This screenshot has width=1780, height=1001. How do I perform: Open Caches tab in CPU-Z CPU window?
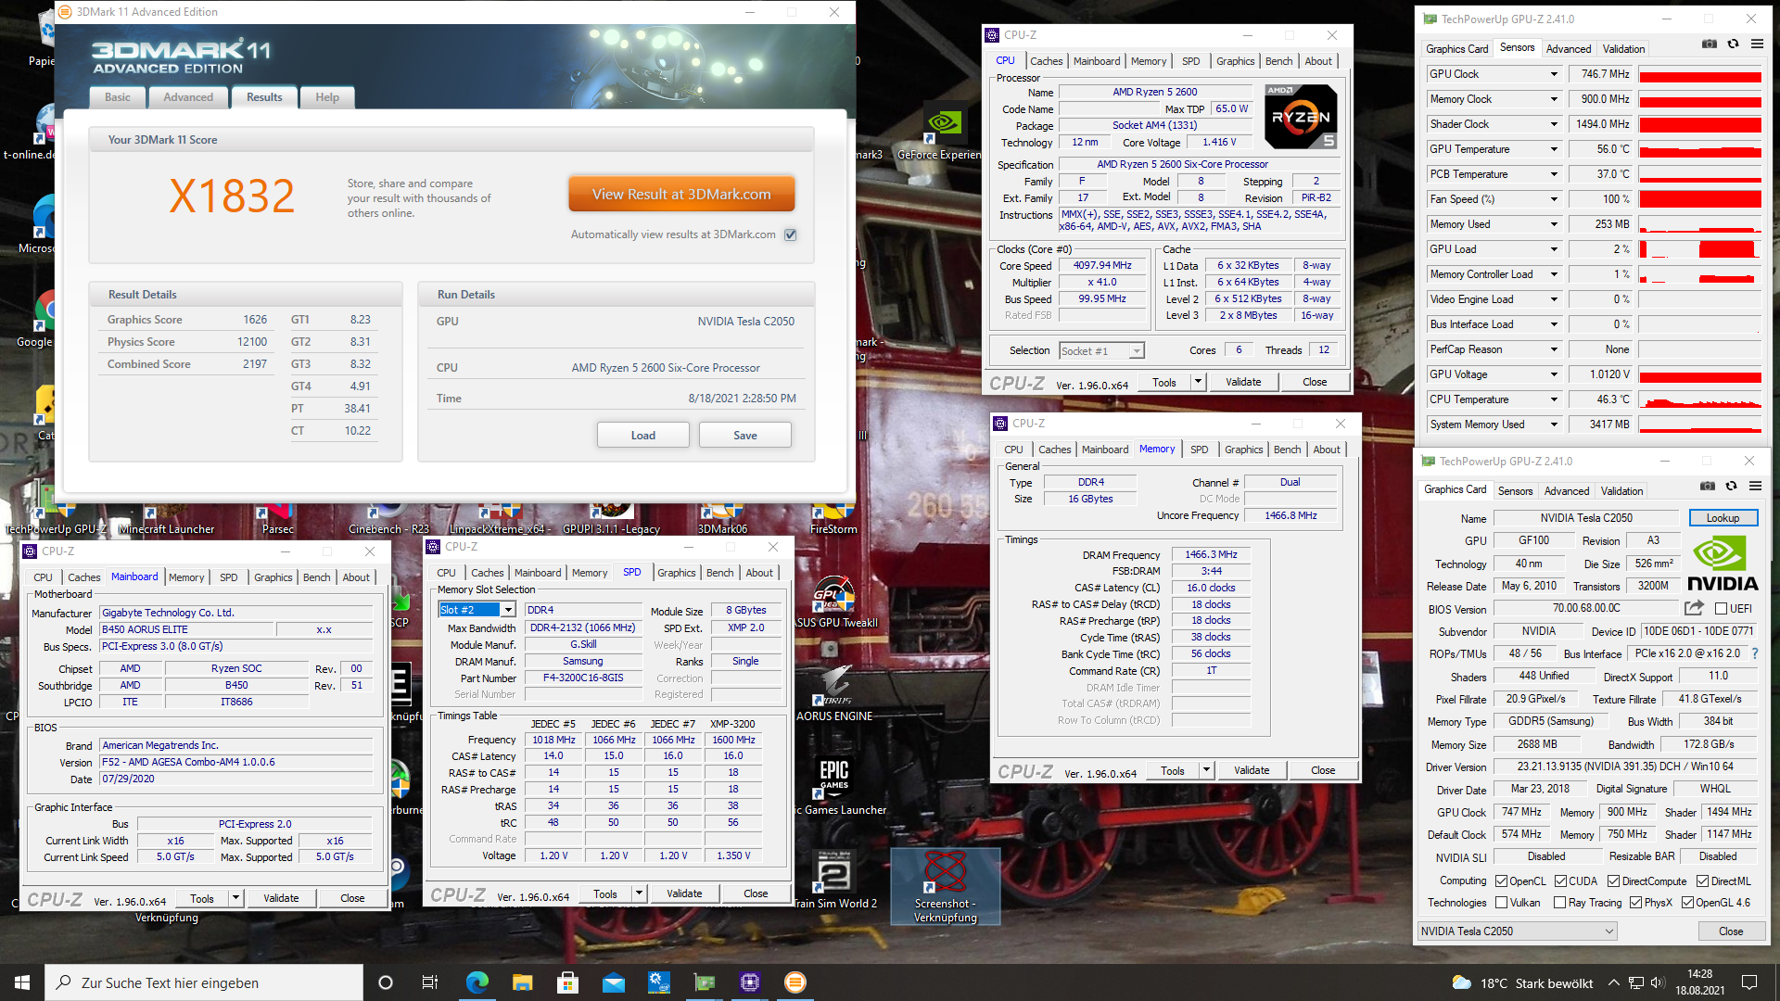(1047, 61)
